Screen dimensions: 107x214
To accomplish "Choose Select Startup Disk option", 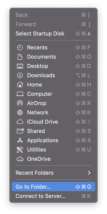I will pyautogui.click(x=53, y=34).
